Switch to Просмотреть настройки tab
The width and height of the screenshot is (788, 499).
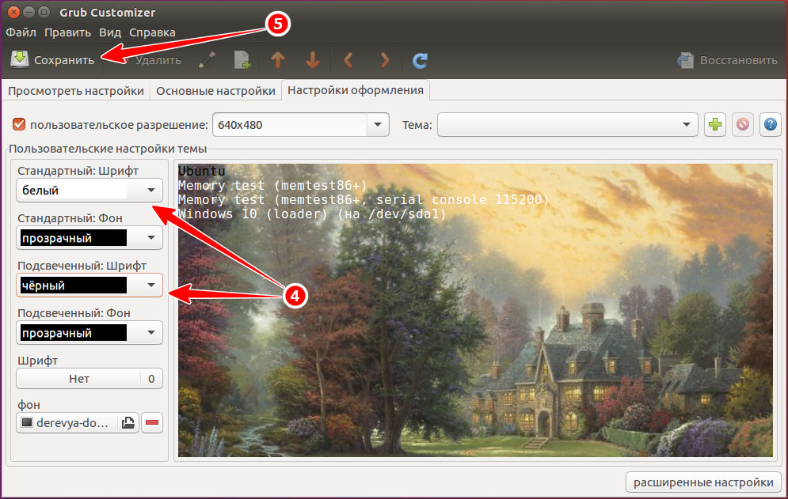[76, 92]
